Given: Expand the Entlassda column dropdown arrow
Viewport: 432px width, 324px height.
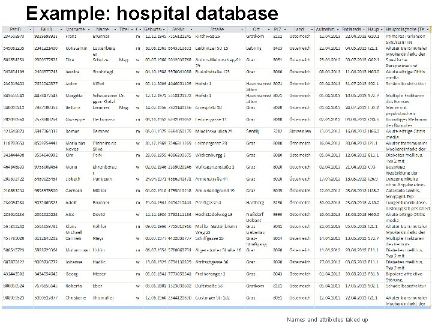Looking at the screenshot, I should pos(364,29).
